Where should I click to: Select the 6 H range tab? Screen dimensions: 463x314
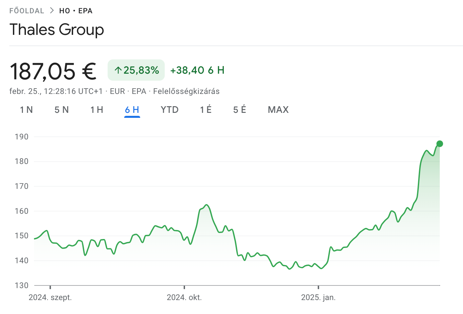(132, 110)
